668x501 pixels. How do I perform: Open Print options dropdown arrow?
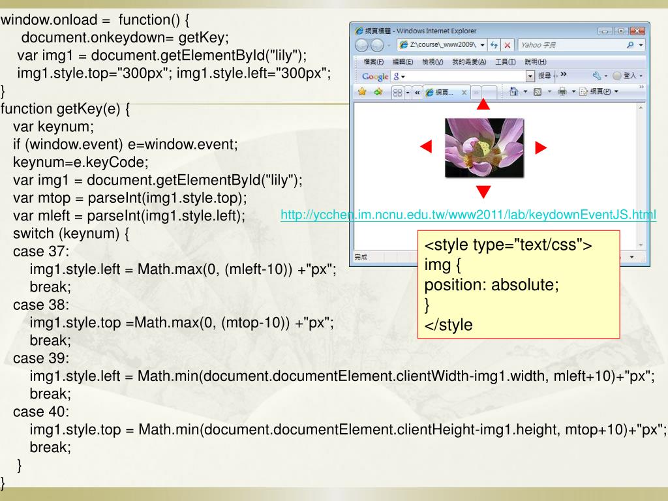pos(573,91)
